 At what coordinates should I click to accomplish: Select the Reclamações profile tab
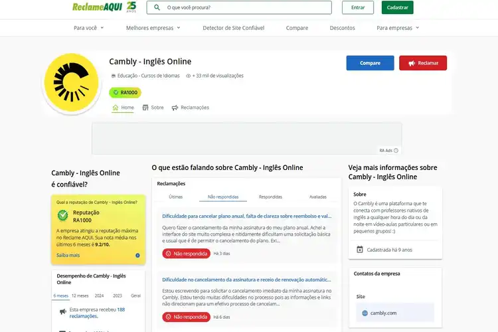(191, 108)
